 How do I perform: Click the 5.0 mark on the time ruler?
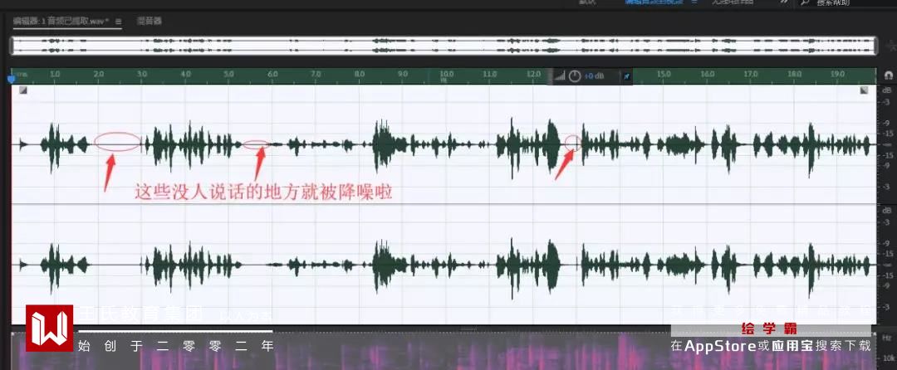click(x=229, y=74)
